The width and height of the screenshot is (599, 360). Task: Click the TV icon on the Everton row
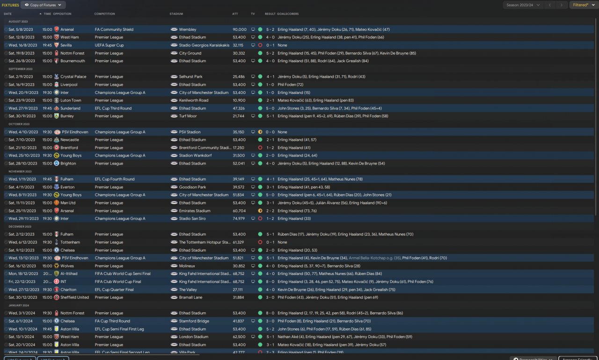253,187
